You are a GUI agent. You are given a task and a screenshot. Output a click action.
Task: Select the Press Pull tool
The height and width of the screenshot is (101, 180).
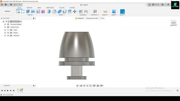(x=49, y=12)
